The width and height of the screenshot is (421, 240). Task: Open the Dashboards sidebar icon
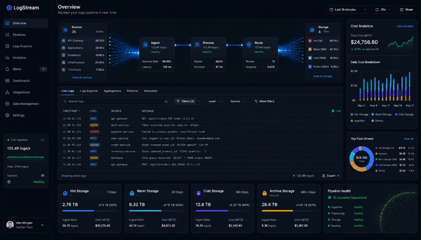[x=7, y=81]
